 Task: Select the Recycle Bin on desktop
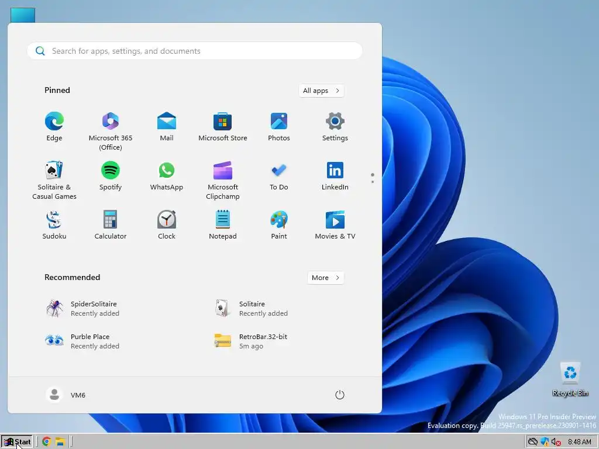click(x=570, y=379)
